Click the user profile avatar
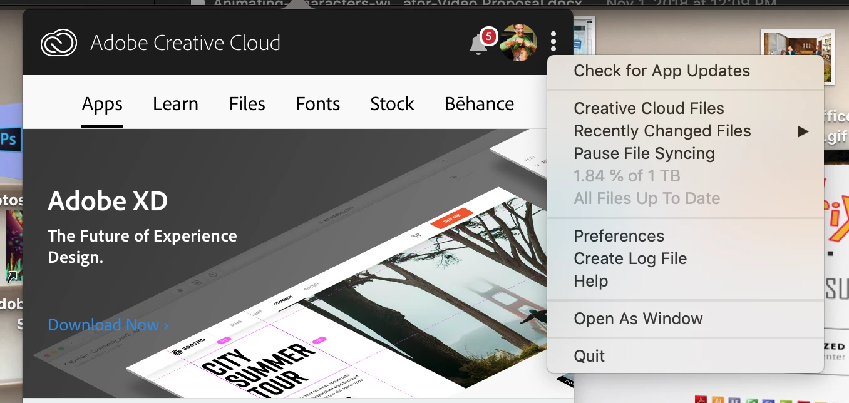The width and height of the screenshot is (849, 403). click(x=518, y=43)
